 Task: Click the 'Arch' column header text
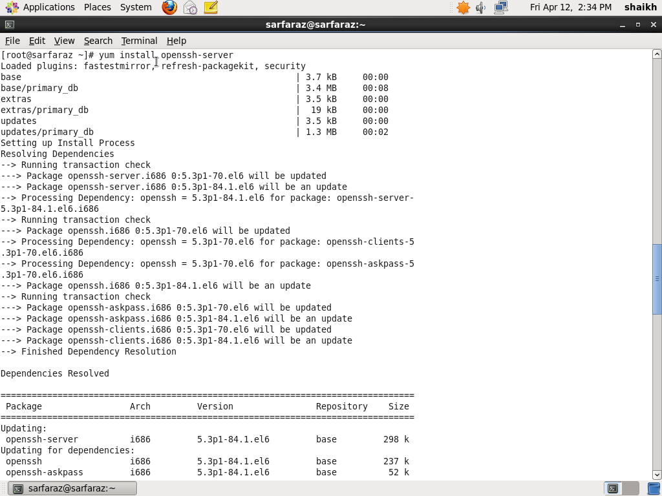tap(140, 406)
